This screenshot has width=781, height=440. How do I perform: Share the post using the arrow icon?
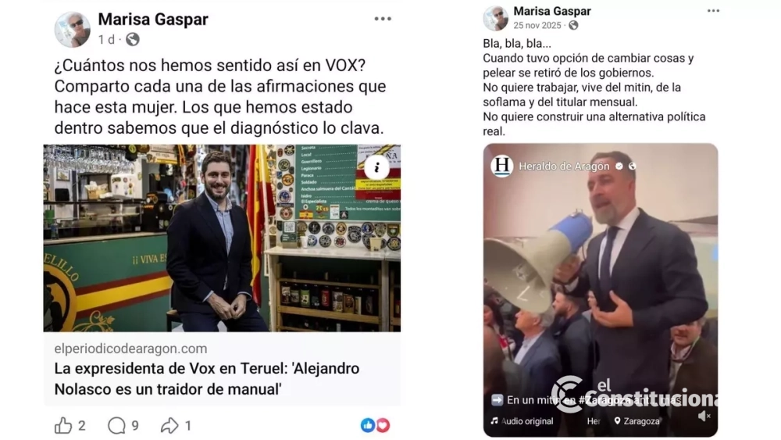(x=169, y=426)
